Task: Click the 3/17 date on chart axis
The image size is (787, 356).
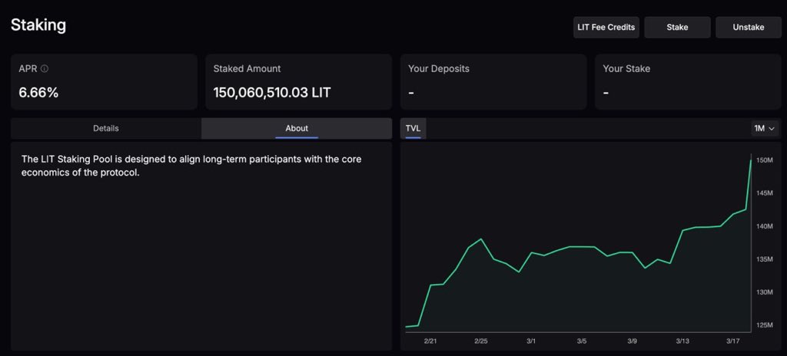Action: coord(733,341)
